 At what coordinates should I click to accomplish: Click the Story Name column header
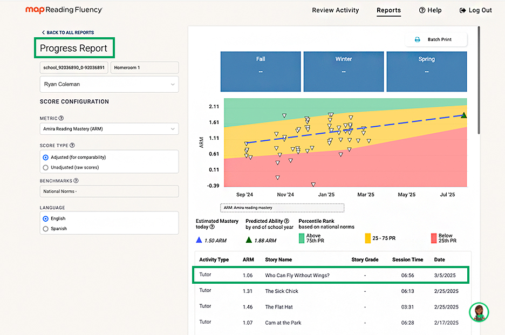[278, 259]
